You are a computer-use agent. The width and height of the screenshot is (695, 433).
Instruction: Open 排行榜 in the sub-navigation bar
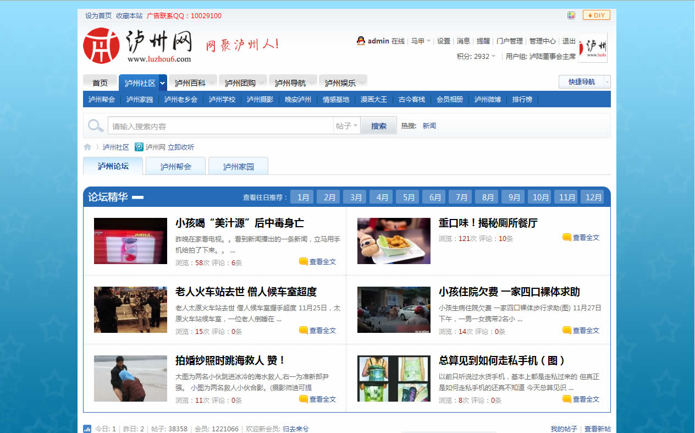[522, 100]
